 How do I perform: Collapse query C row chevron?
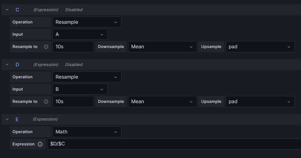pos(7,9)
